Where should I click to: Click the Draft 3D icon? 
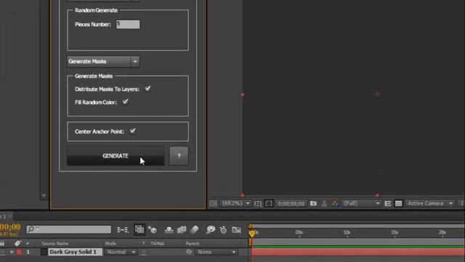(153, 230)
